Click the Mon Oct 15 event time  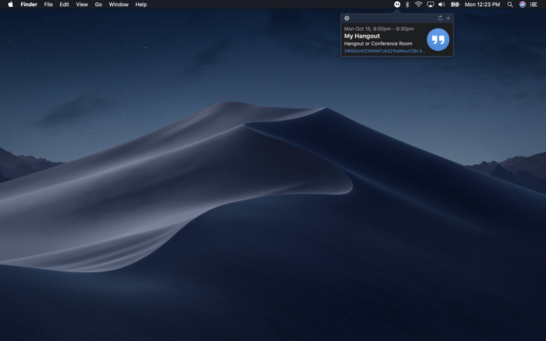(379, 29)
